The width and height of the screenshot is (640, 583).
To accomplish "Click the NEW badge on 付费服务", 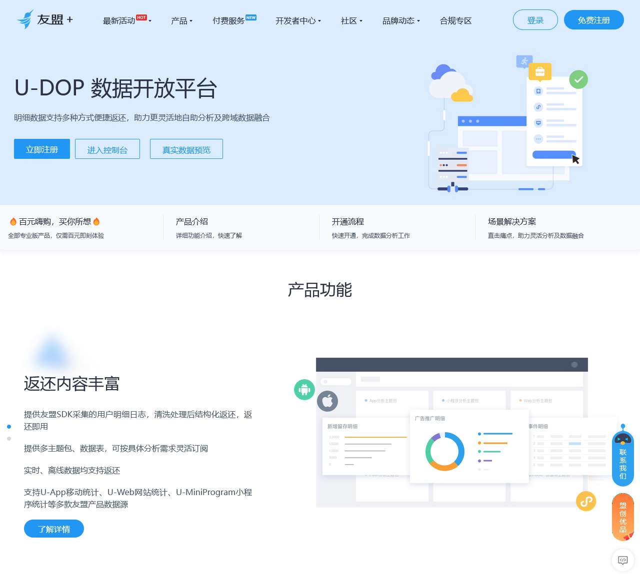I will point(251,17).
